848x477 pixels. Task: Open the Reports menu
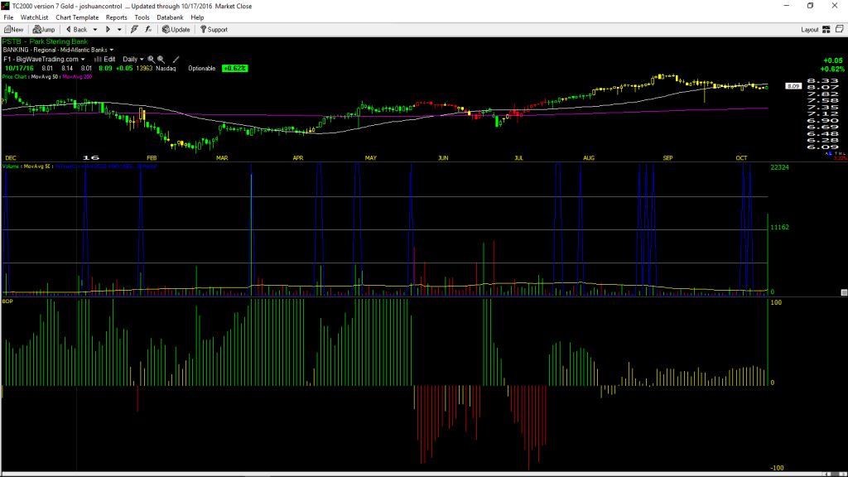(116, 17)
